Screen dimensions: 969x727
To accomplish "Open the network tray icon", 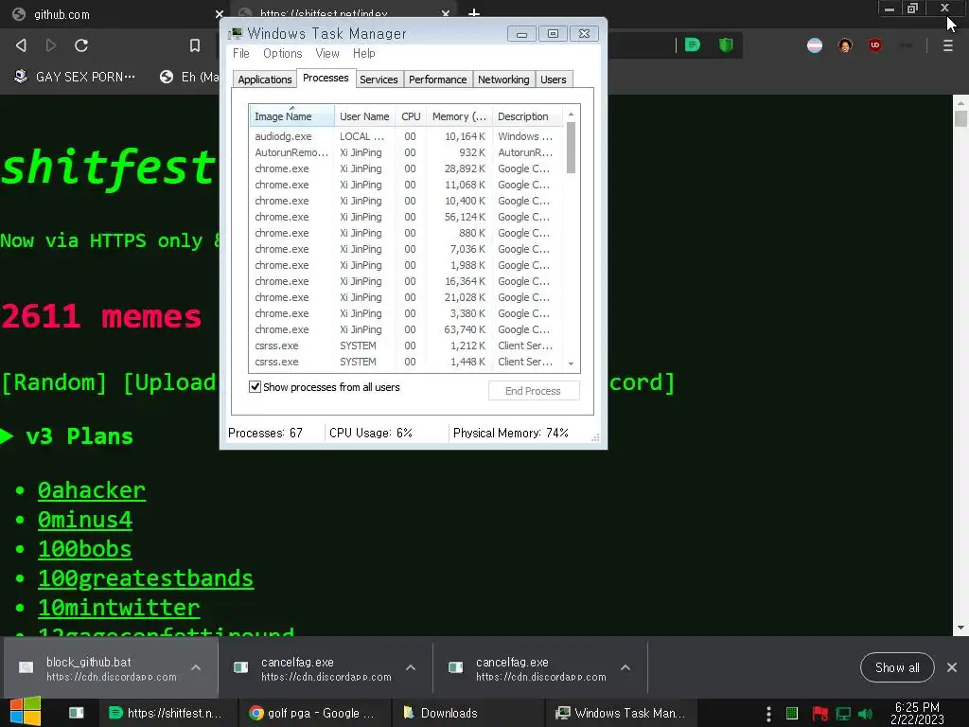I will (x=843, y=714).
